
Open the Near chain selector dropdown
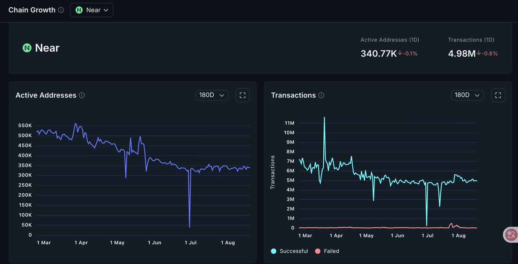tap(92, 10)
